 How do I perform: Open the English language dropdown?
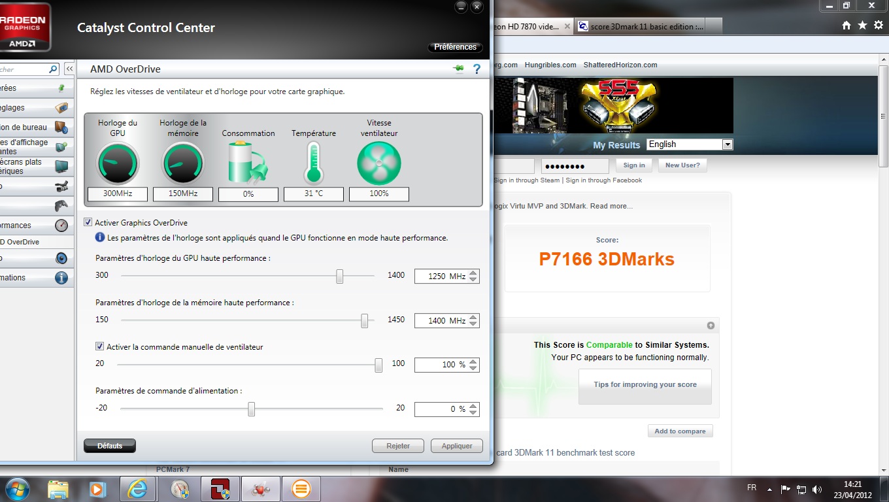pyautogui.click(x=690, y=144)
